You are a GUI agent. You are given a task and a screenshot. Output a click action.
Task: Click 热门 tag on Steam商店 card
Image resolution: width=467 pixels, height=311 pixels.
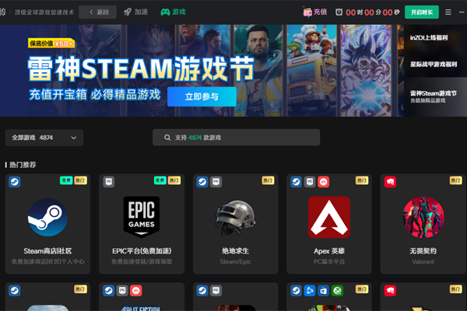click(80, 180)
